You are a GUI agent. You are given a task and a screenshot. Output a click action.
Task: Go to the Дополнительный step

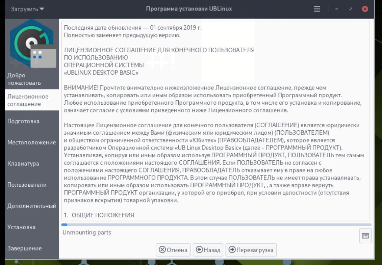tap(32, 206)
